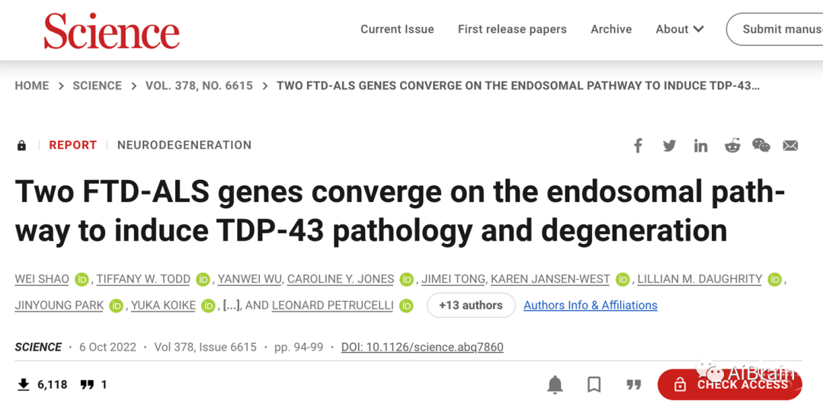Expand the About dropdown menu

[x=680, y=30]
